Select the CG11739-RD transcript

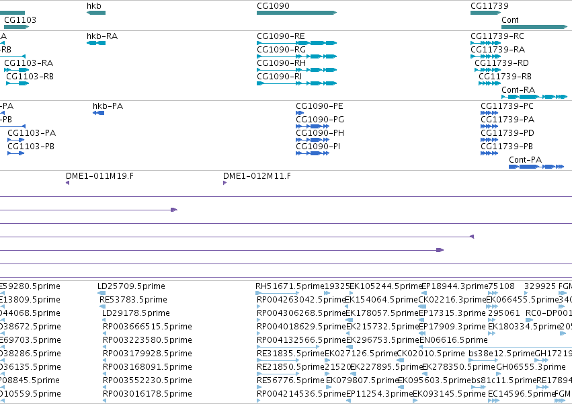pos(488,70)
